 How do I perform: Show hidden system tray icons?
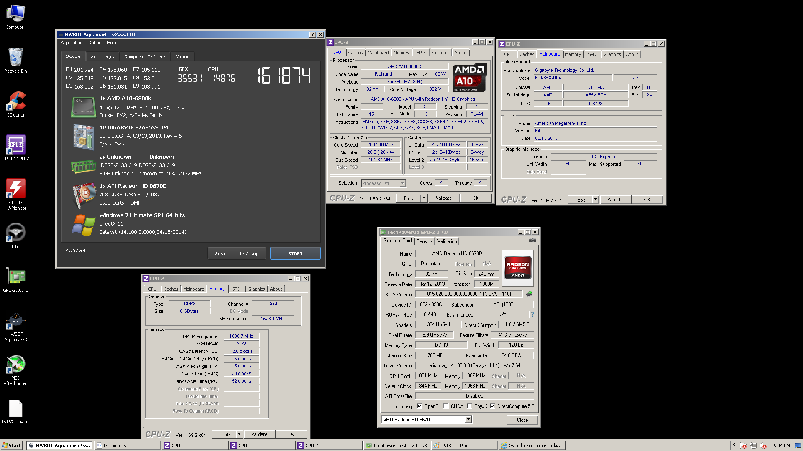[x=734, y=446]
